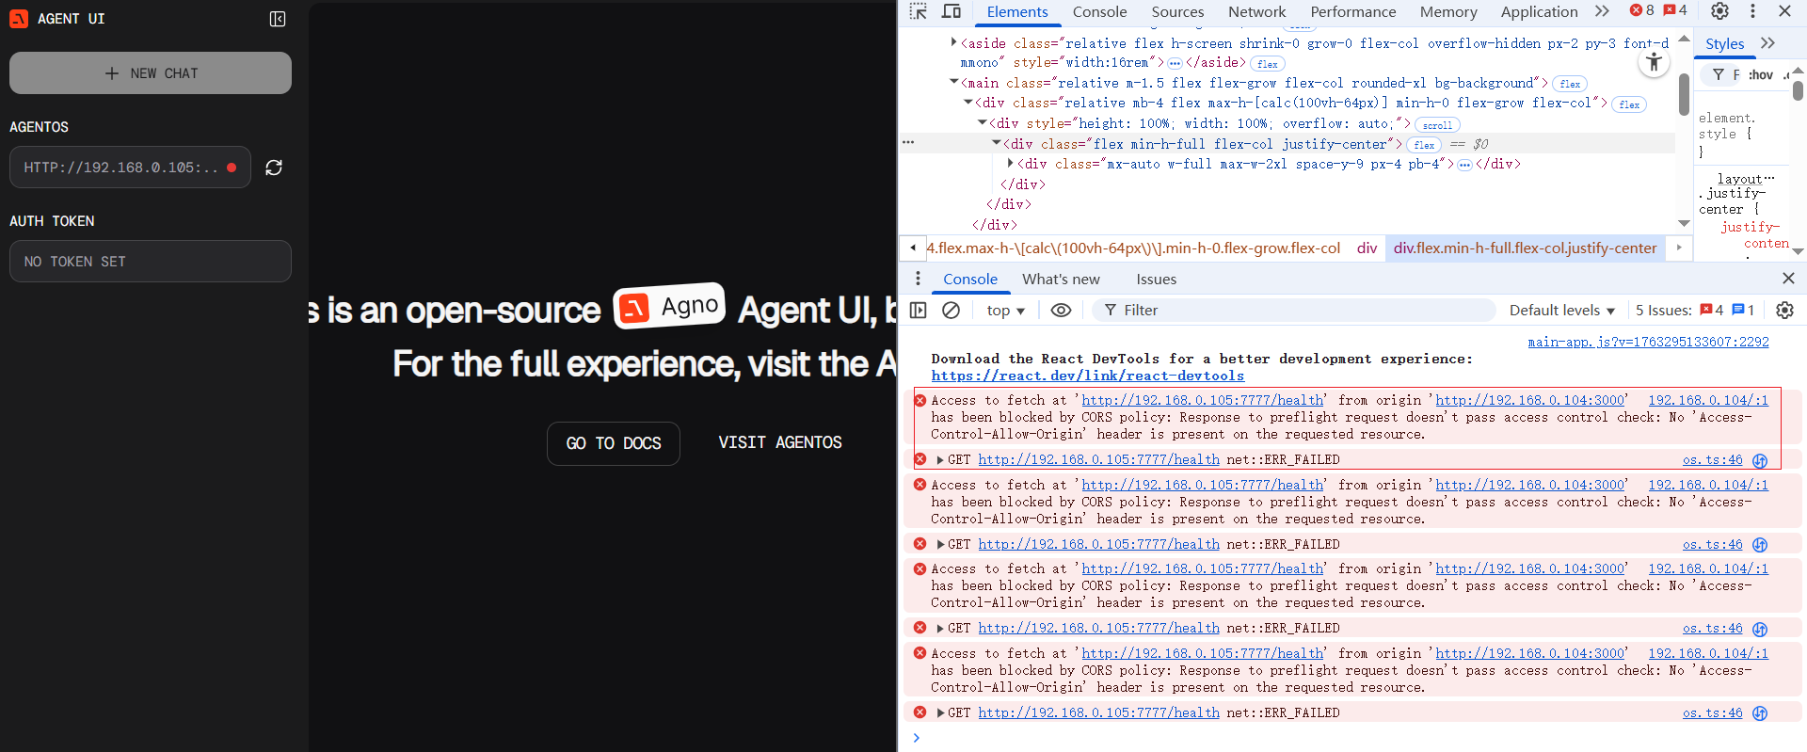Open Console settings gear icon
Viewport: 1807px width, 752px height.
pos(1784,310)
